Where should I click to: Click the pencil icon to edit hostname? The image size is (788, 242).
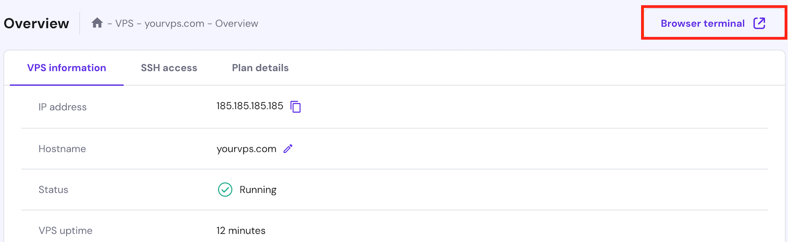point(288,149)
